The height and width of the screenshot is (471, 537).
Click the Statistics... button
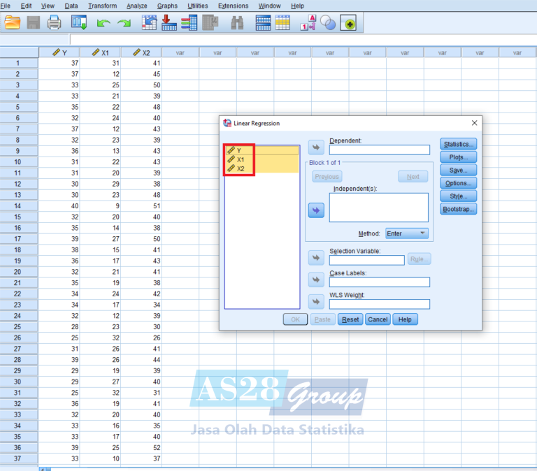(458, 144)
